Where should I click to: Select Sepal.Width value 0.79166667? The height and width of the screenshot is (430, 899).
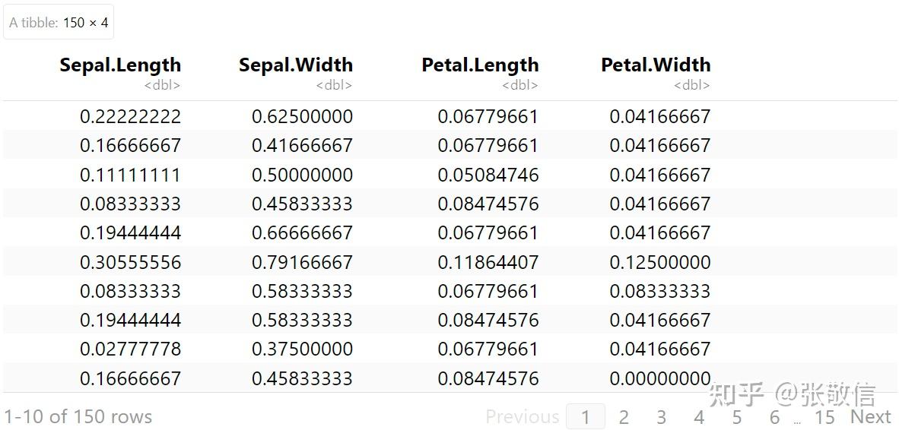(x=302, y=262)
